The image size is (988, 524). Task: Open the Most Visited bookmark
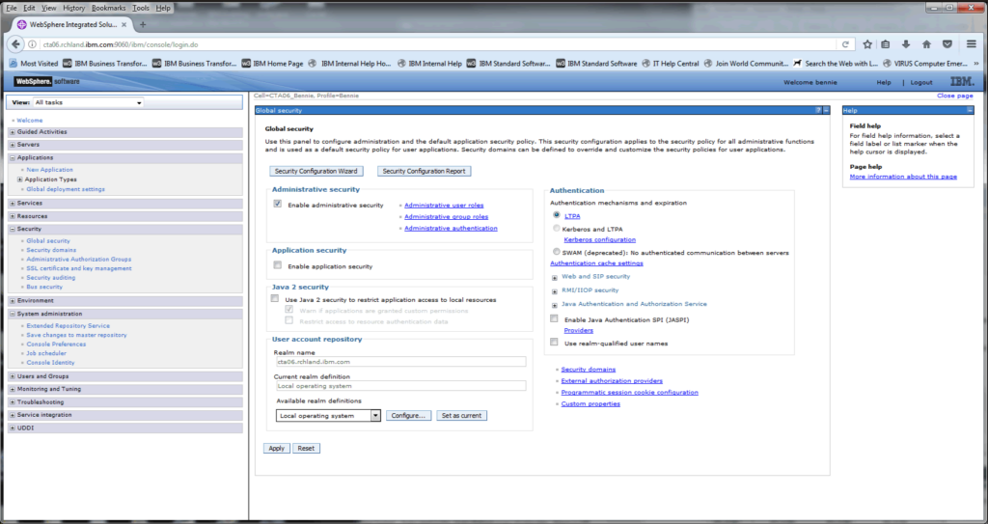[x=34, y=63]
